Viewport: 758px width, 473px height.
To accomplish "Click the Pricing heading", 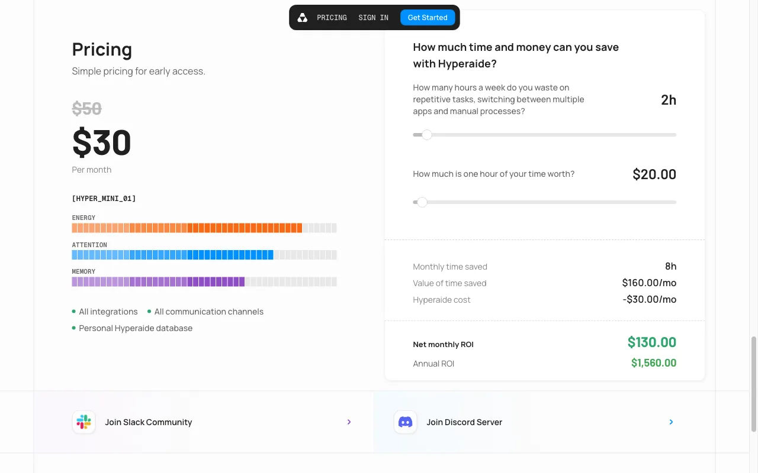I will point(102,50).
